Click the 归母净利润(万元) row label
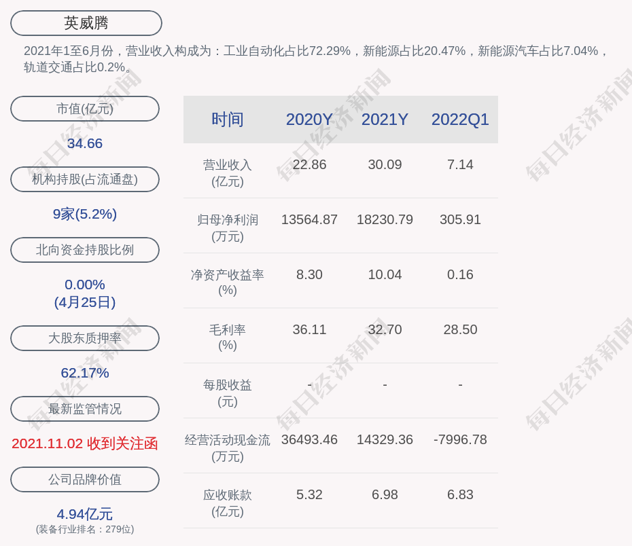632x546 pixels. click(228, 228)
